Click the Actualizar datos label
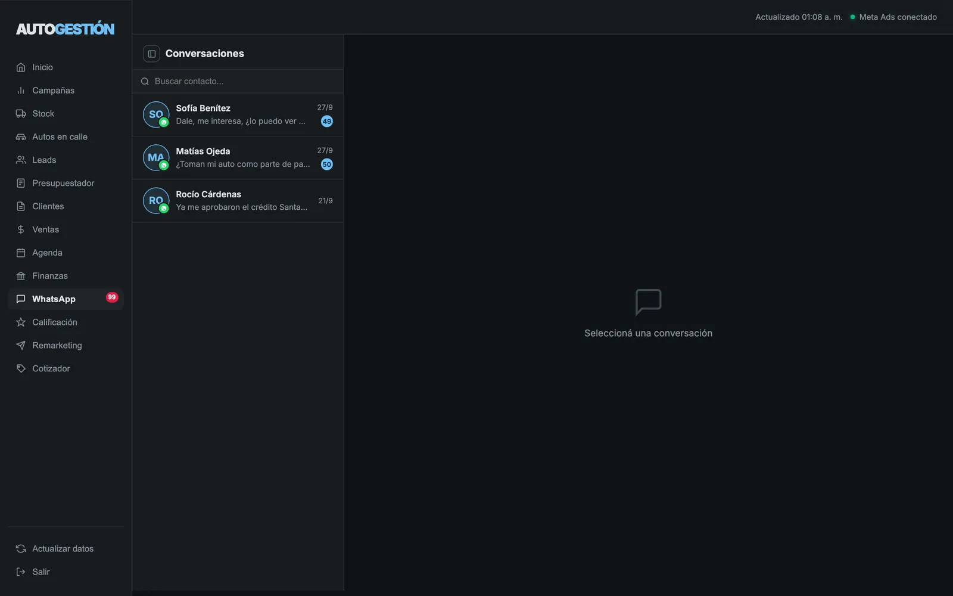 click(x=63, y=549)
